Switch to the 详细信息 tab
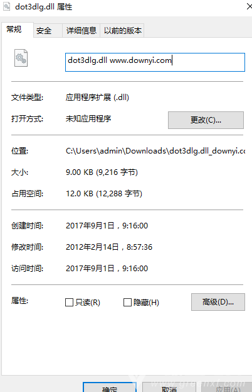The height and width of the screenshot is (392, 252). [x=81, y=31]
